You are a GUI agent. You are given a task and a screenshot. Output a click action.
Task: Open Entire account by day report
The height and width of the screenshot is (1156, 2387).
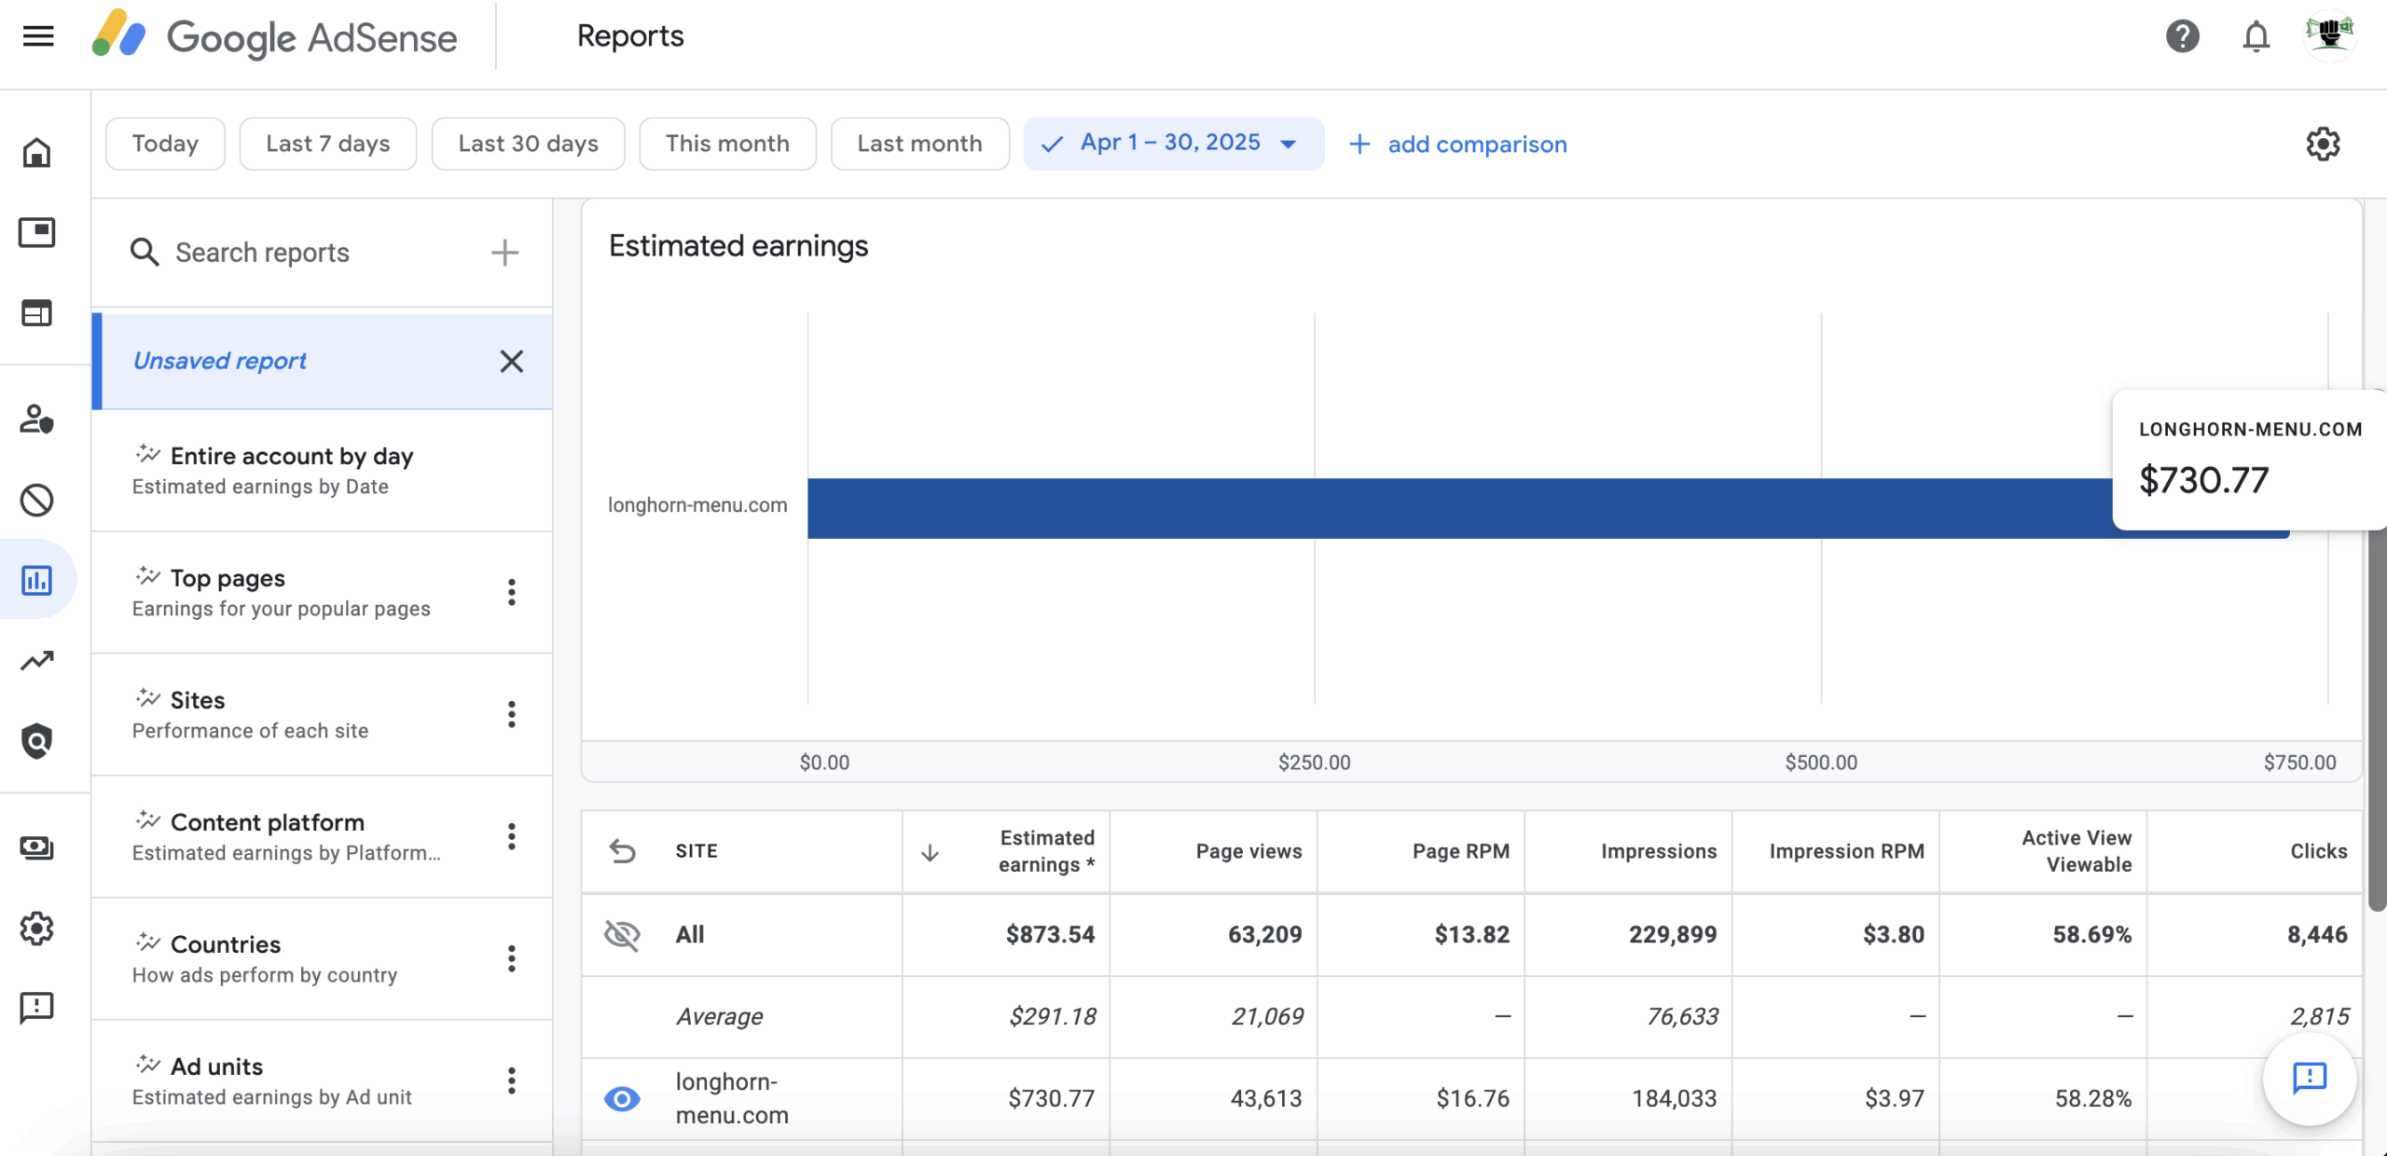pos(322,470)
